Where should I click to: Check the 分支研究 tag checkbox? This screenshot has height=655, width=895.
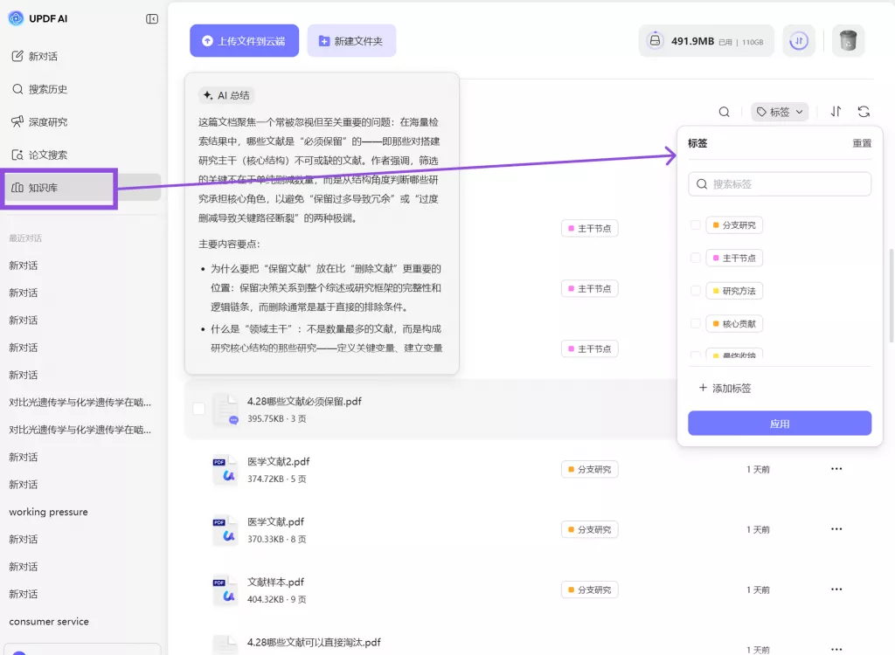coord(695,224)
